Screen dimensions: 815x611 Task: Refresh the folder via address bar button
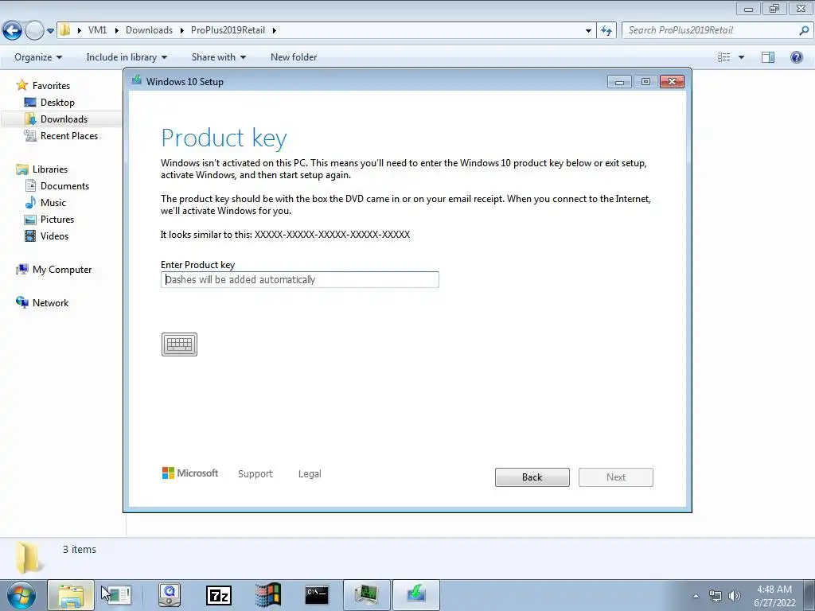point(606,31)
